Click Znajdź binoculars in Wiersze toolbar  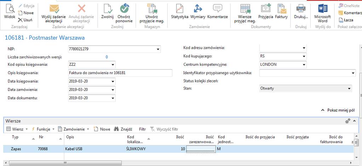(x=123, y=129)
